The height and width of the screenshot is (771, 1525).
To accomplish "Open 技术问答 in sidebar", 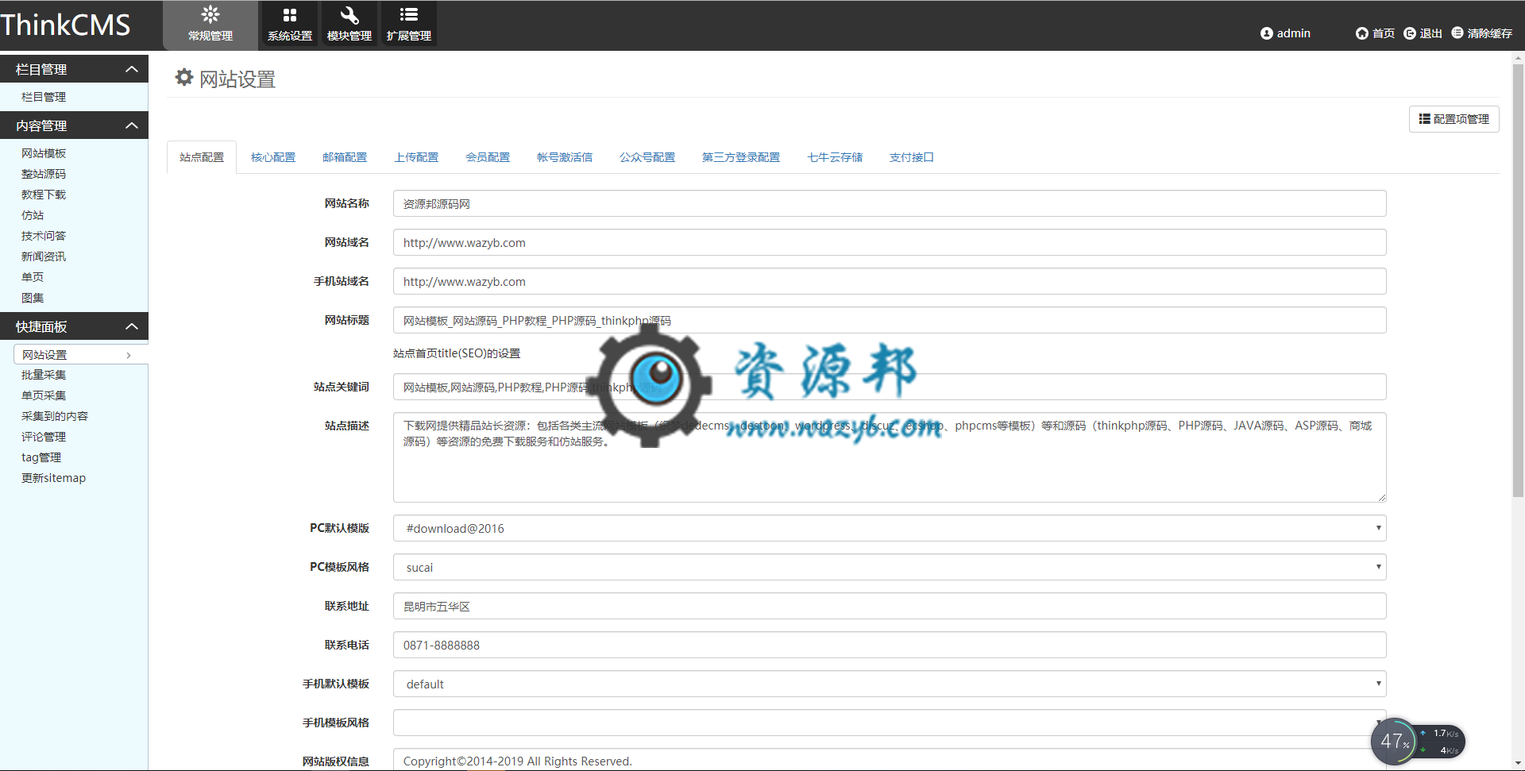I will (44, 236).
